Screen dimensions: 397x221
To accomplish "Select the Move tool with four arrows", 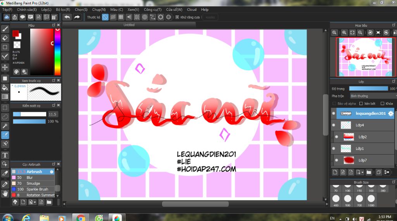I will (5, 67).
